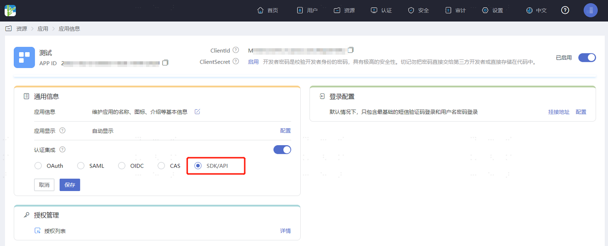
Task: Click the 审计 menu icon
Action: 448,11
